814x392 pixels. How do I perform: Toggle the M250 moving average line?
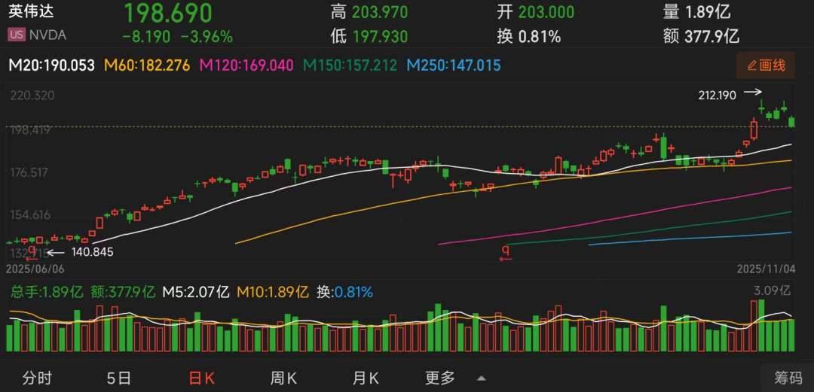pyautogui.click(x=454, y=65)
